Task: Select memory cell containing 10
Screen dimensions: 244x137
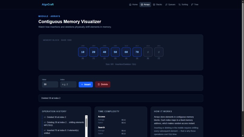Action: coord(83,52)
